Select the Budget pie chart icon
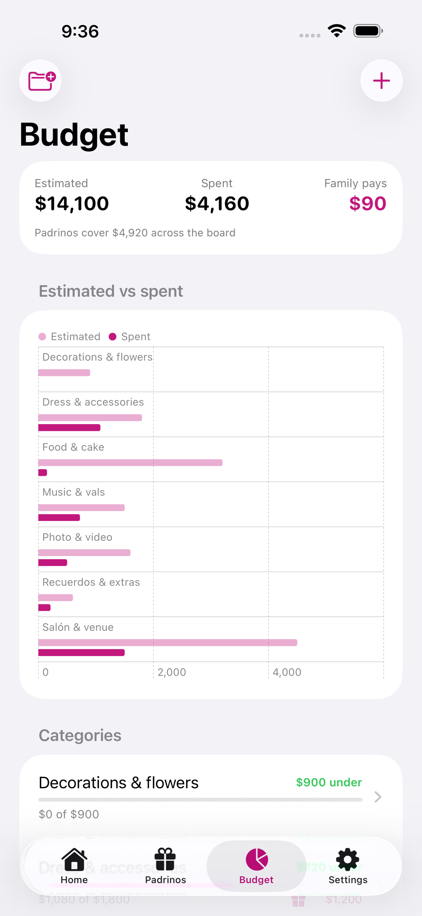This screenshot has height=916, width=422. [257, 859]
